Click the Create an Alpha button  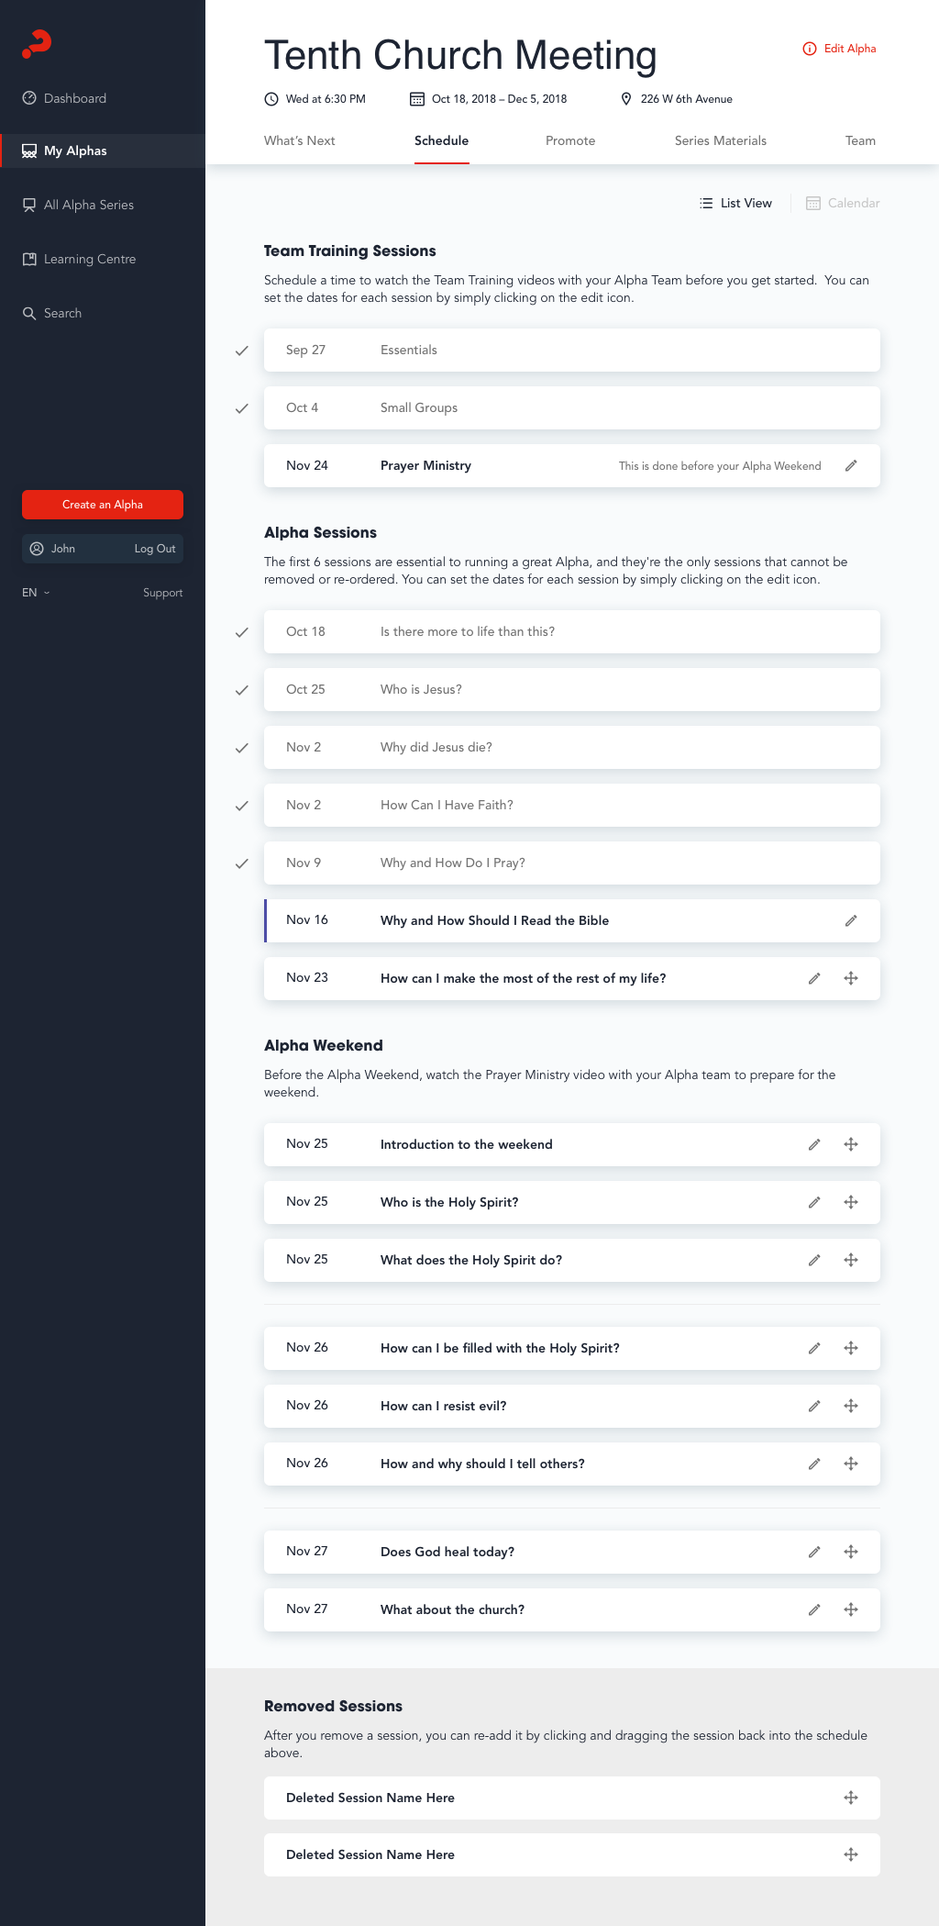tap(103, 505)
